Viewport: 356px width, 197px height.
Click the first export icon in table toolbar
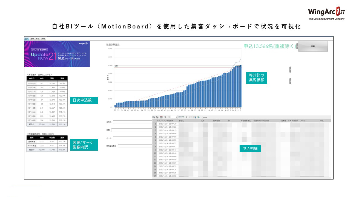[194, 117]
